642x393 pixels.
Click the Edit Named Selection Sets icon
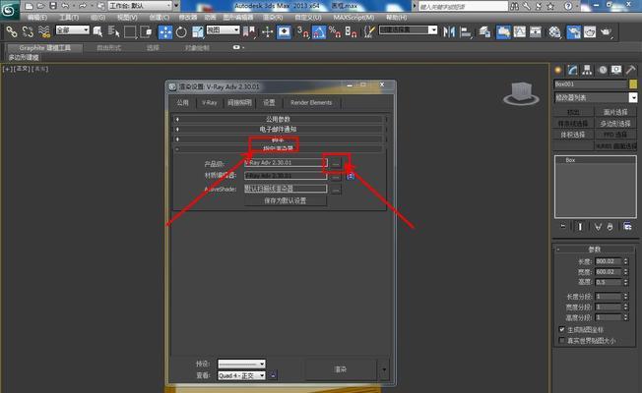coord(369,31)
